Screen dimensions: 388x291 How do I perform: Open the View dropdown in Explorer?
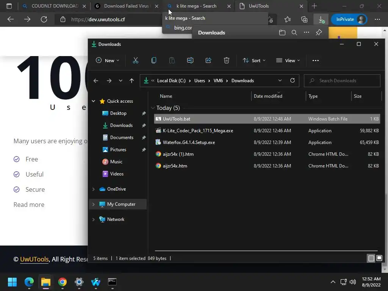(288, 60)
